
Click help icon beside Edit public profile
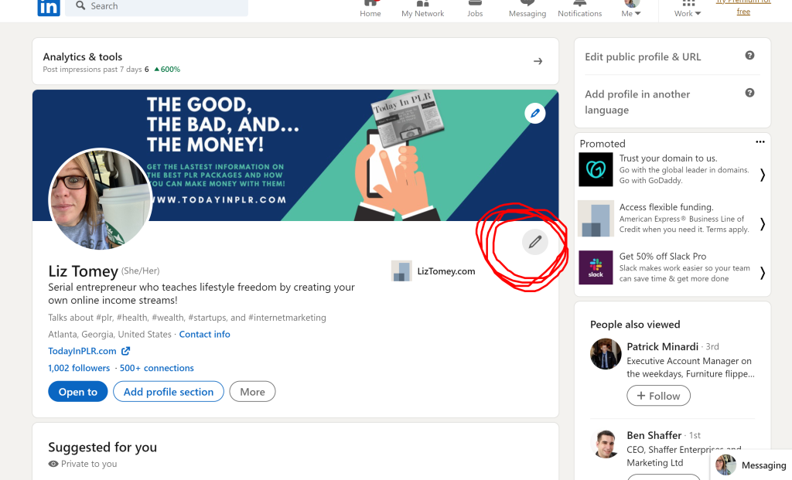(x=749, y=56)
